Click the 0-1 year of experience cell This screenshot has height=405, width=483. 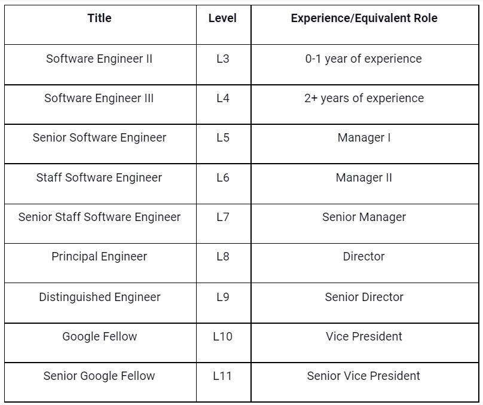(364, 59)
